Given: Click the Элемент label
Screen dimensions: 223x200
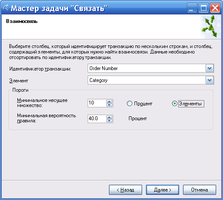Looking at the screenshot, I should pos(19,81).
